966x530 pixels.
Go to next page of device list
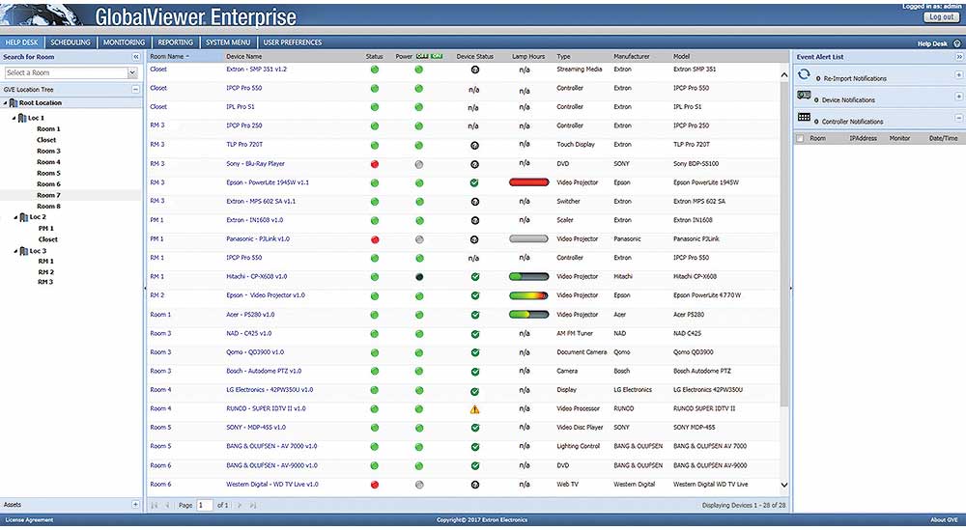(240, 505)
